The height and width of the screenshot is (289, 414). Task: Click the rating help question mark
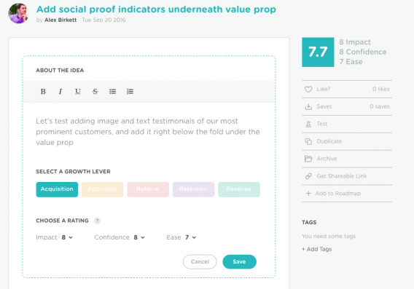[x=97, y=221]
